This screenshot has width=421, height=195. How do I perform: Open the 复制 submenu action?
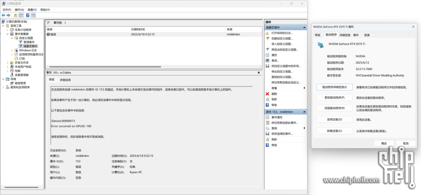tap(274, 128)
